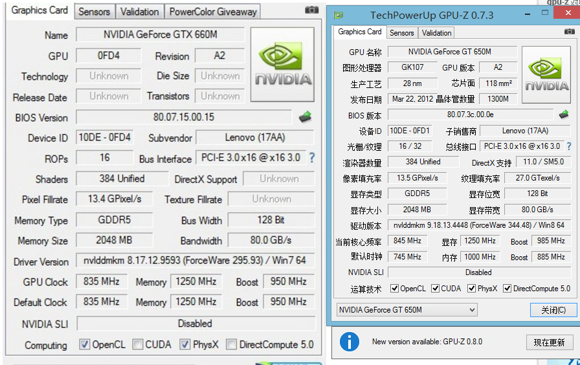Viewport: 580px width, 365px height.
Task: Maximize the GPU-Z 0.7.3 window
Action: (545, 13)
